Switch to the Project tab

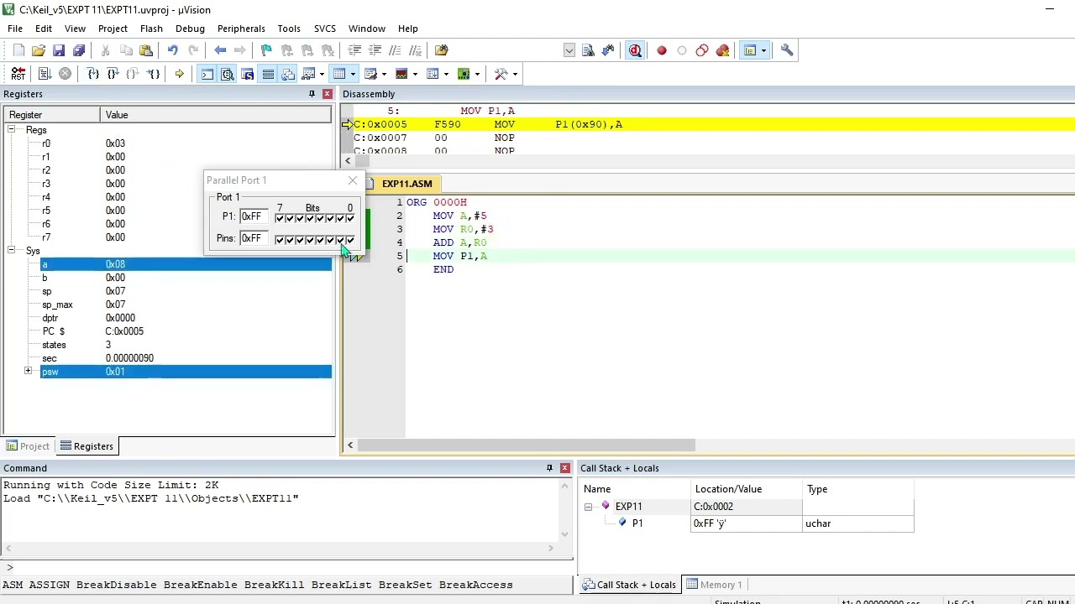(x=28, y=446)
